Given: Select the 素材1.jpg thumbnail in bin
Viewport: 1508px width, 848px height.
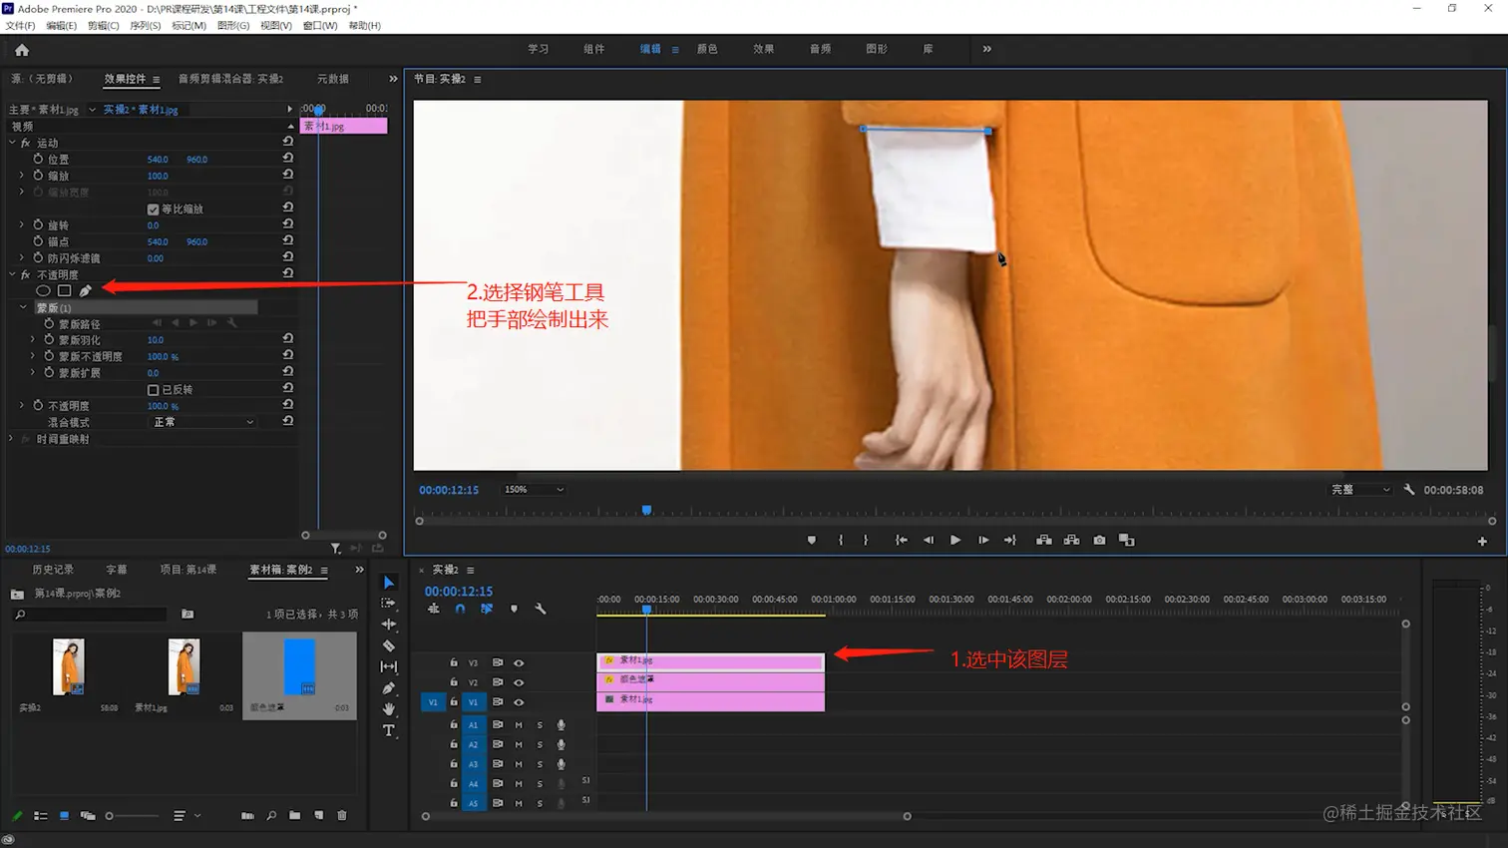Looking at the screenshot, I should (x=184, y=666).
